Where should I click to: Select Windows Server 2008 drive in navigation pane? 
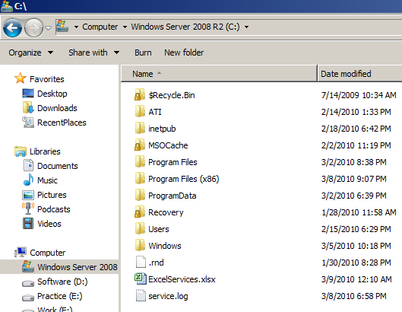tap(59, 267)
